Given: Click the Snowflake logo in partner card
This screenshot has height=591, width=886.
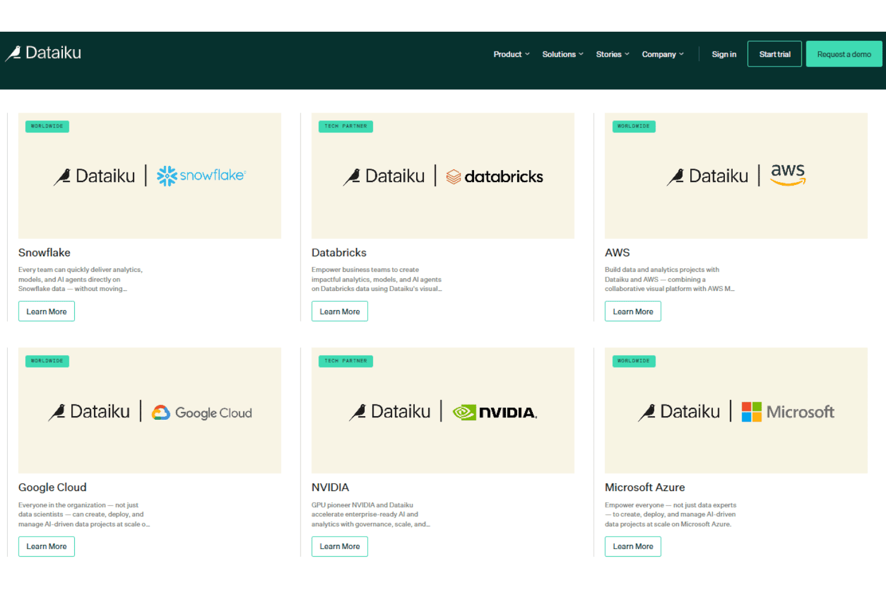Looking at the screenshot, I should tap(201, 175).
